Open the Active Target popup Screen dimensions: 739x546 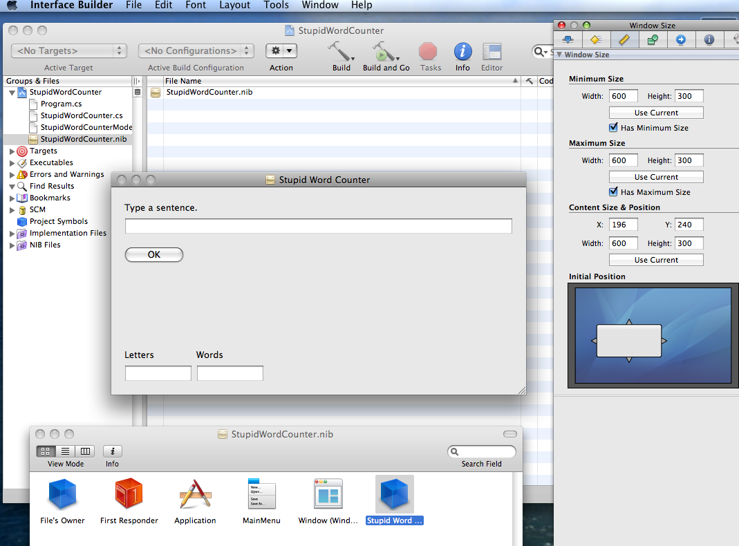click(69, 50)
